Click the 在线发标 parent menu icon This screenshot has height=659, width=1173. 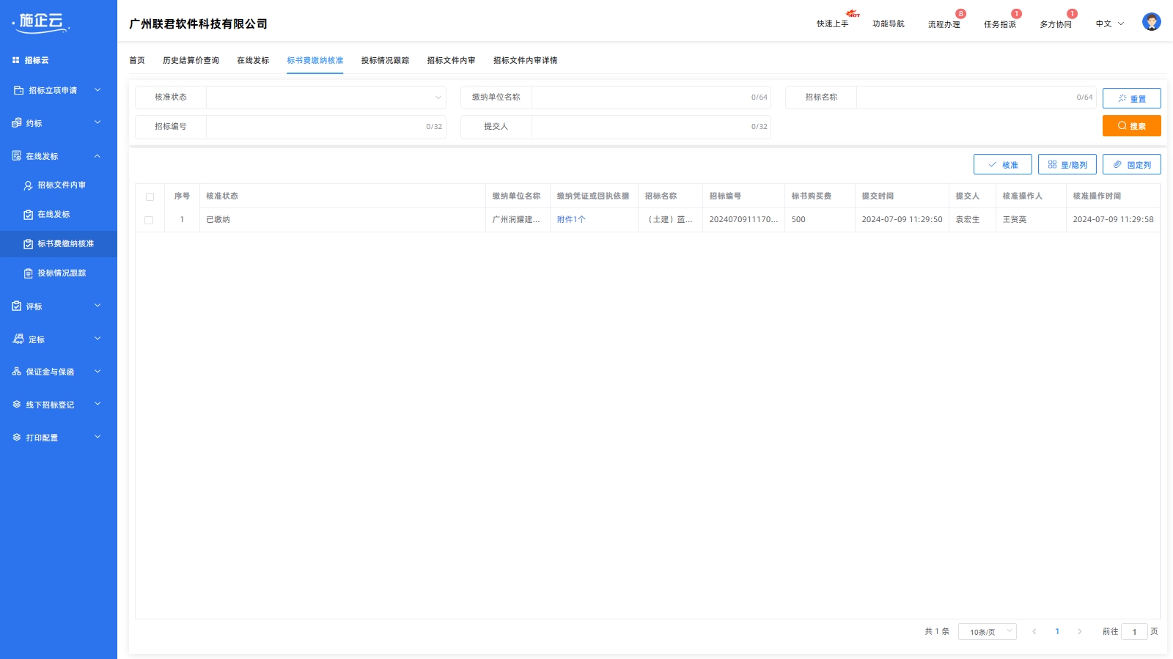click(16, 156)
